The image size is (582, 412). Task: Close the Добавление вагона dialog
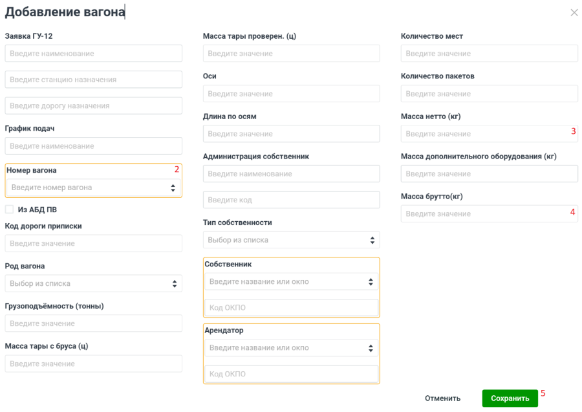point(574,13)
